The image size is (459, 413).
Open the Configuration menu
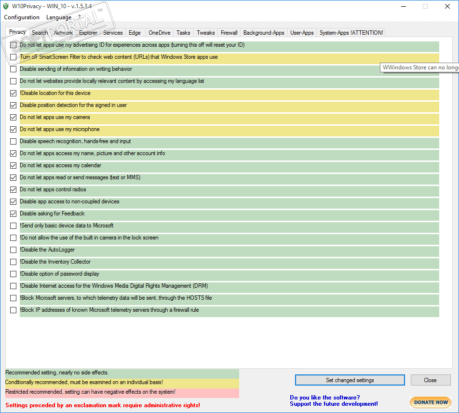(22, 17)
